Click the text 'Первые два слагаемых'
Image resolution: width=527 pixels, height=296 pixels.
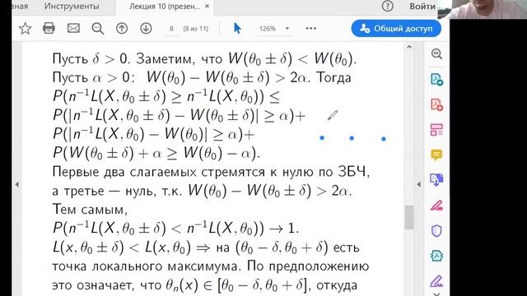(124, 172)
